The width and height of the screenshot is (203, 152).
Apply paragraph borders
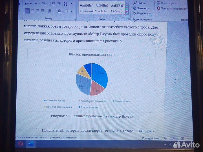tap(68, 11)
